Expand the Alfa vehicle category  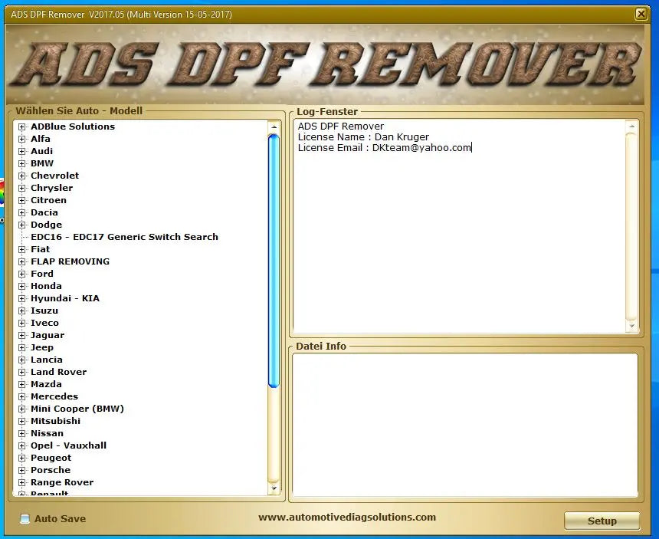tap(23, 139)
